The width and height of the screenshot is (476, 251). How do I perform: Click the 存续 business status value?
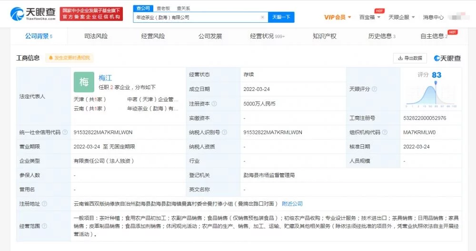tap(248, 74)
